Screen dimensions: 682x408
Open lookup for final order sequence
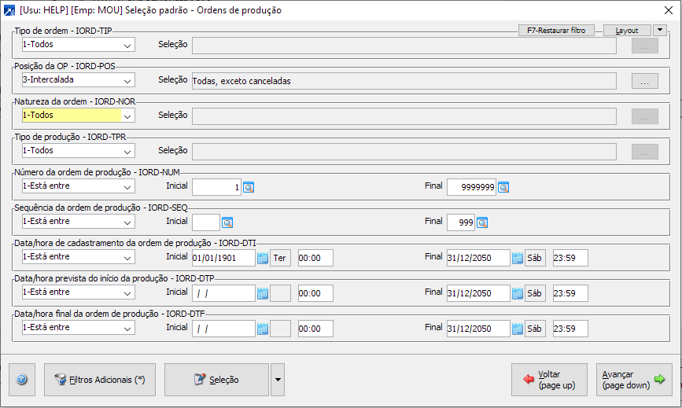click(x=482, y=222)
